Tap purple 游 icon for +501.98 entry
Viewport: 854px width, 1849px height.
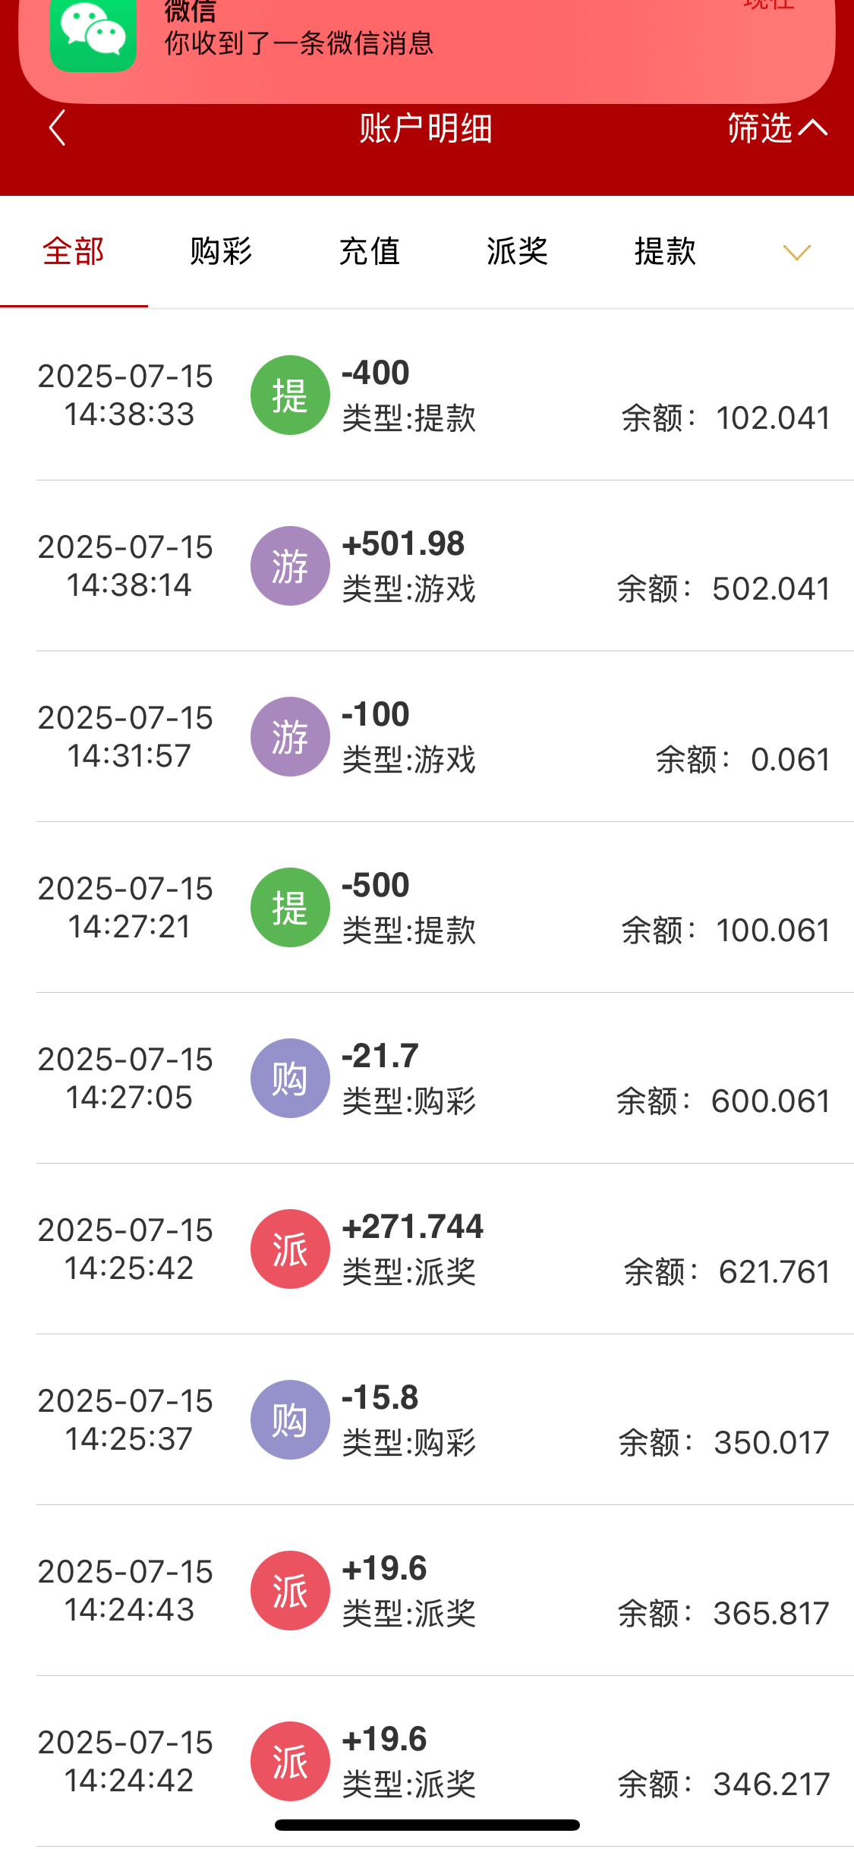click(290, 566)
